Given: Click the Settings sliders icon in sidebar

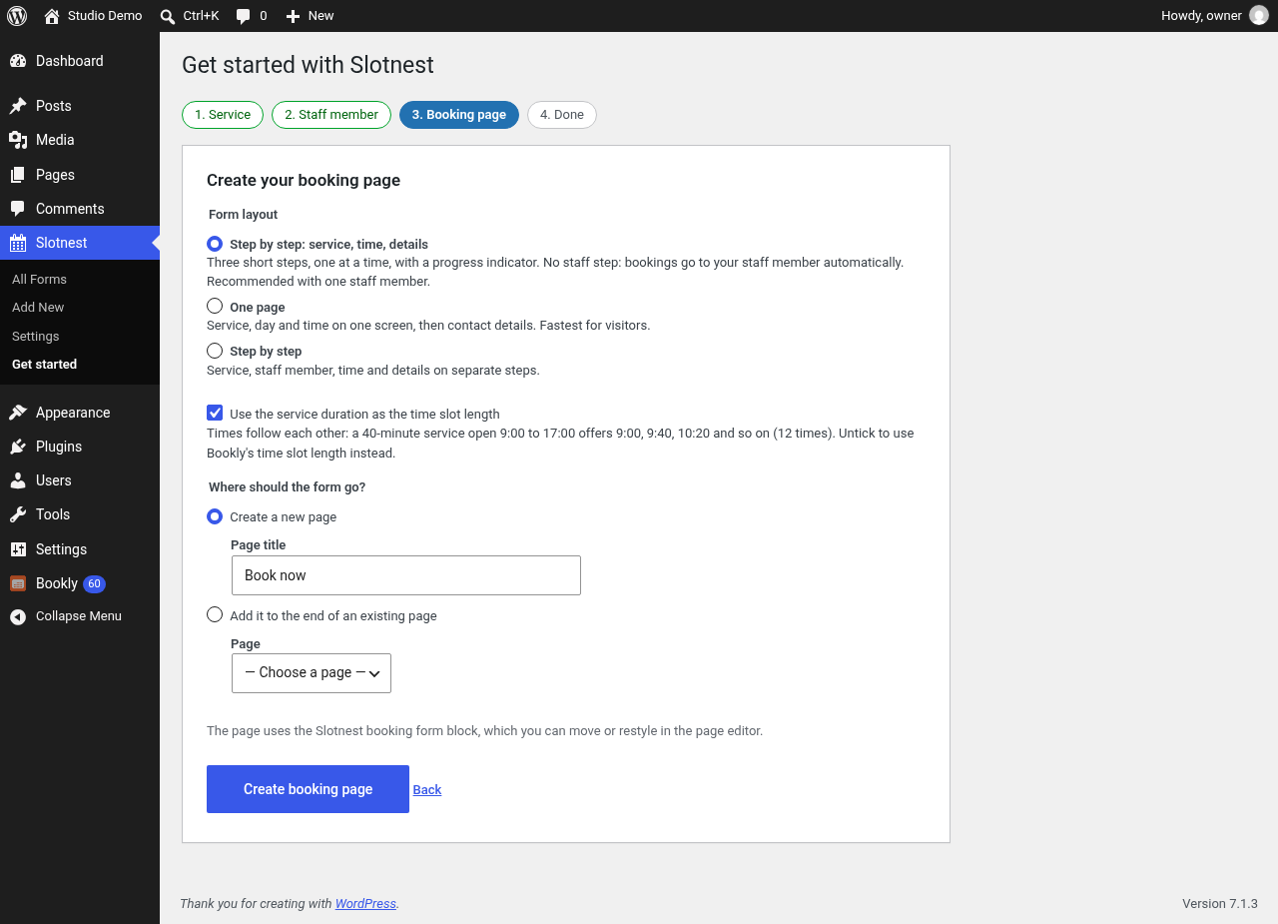Looking at the screenshot, I should click(18, 549).
